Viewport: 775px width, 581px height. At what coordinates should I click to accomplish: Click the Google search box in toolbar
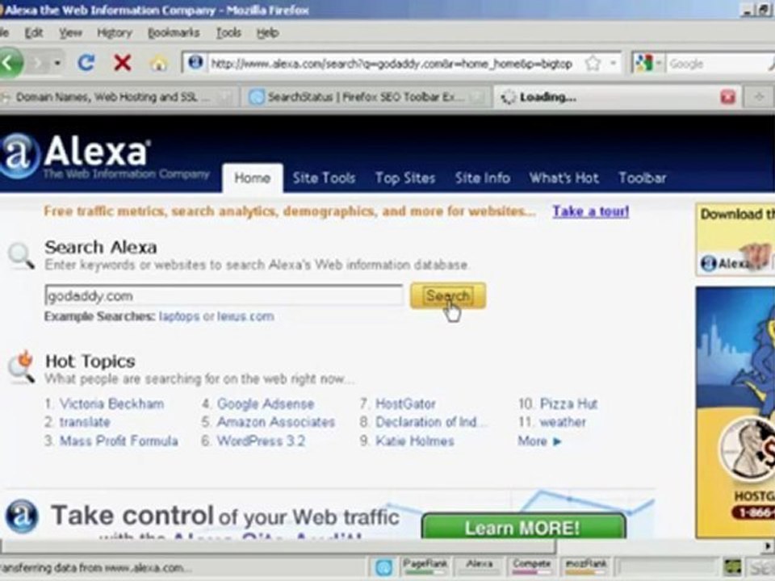pyautogui.click(x=718, y=64)
